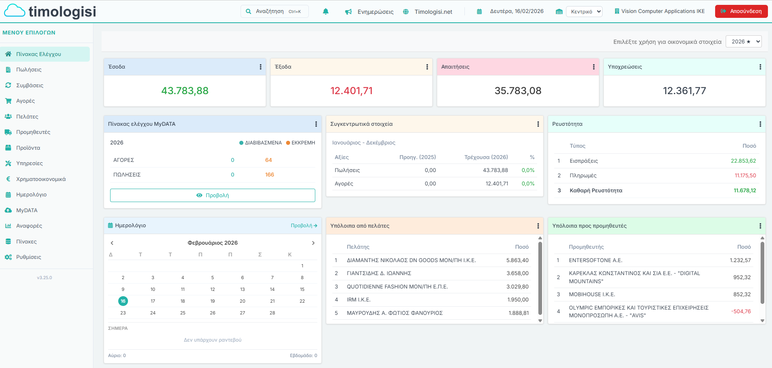Click the MyDATA cloud icon in sidebar
Viewport: 772px width, 368px height.
click(x=8, y=210)
